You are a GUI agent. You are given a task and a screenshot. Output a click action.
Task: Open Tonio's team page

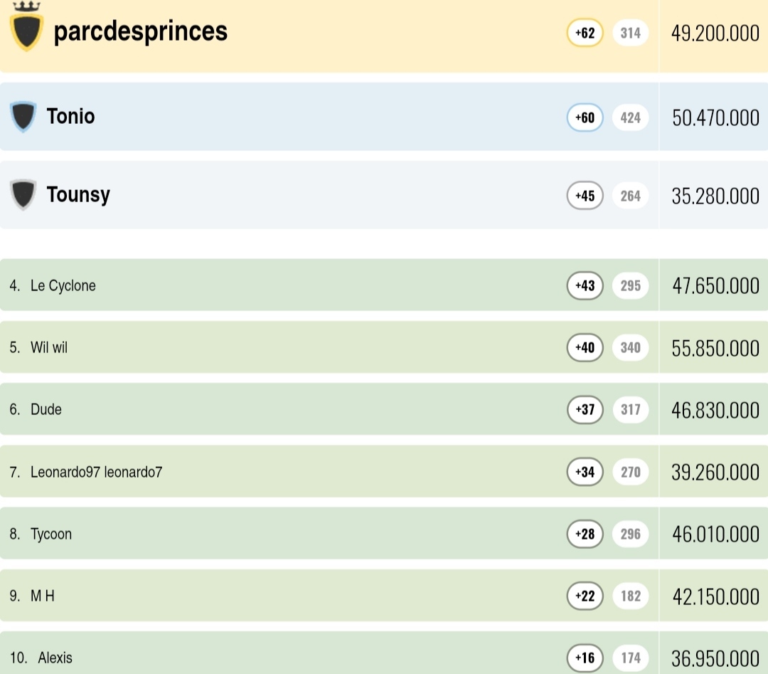click(x=70, y=116)
